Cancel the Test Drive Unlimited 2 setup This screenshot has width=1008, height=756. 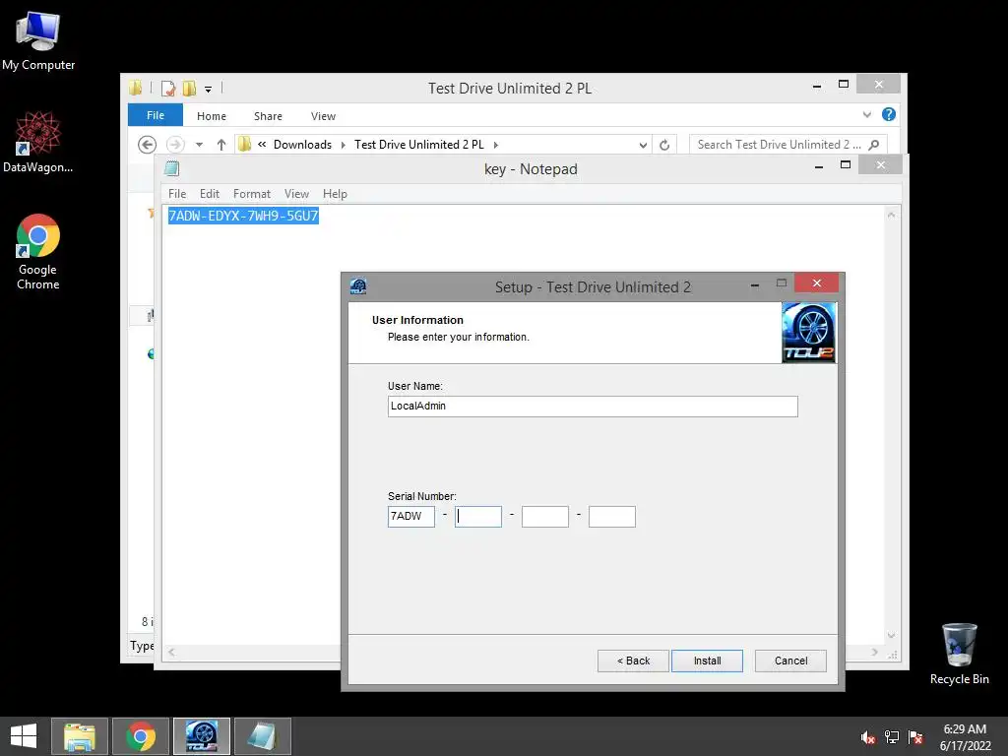pyautogui.click(x=790, y=661)
